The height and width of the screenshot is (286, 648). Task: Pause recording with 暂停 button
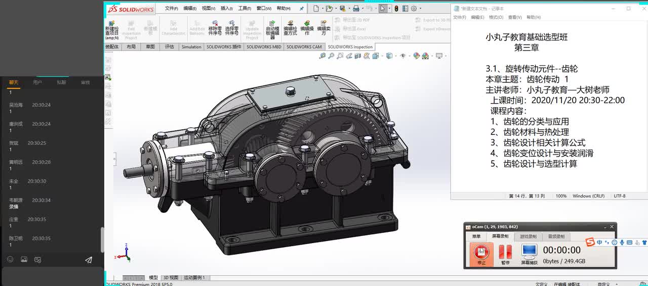pos(505,254)
